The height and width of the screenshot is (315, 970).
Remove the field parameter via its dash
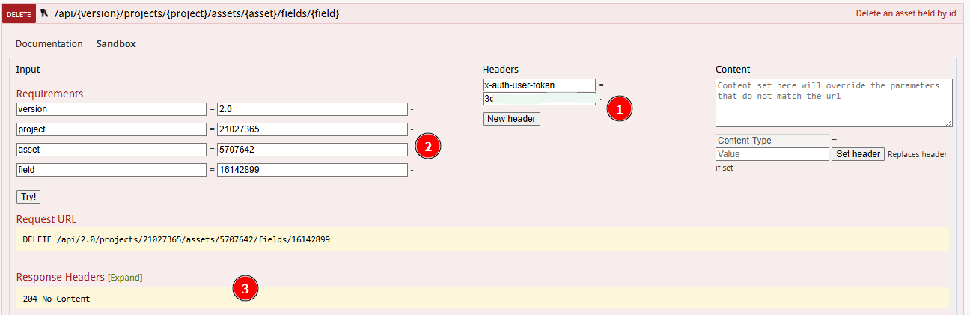(x=412, y=170)
